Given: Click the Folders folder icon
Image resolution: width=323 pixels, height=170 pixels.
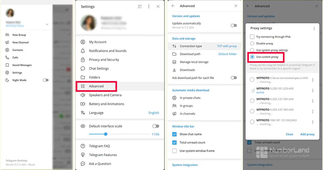Looking at the screenshot, I should [x=83, y=78].
